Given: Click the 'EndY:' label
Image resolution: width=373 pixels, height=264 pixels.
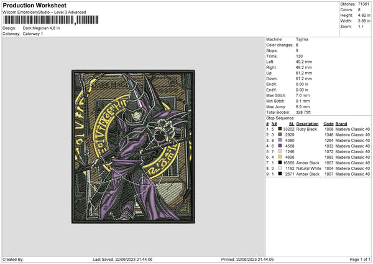Looking at the screenshot, I should (272, 90).
